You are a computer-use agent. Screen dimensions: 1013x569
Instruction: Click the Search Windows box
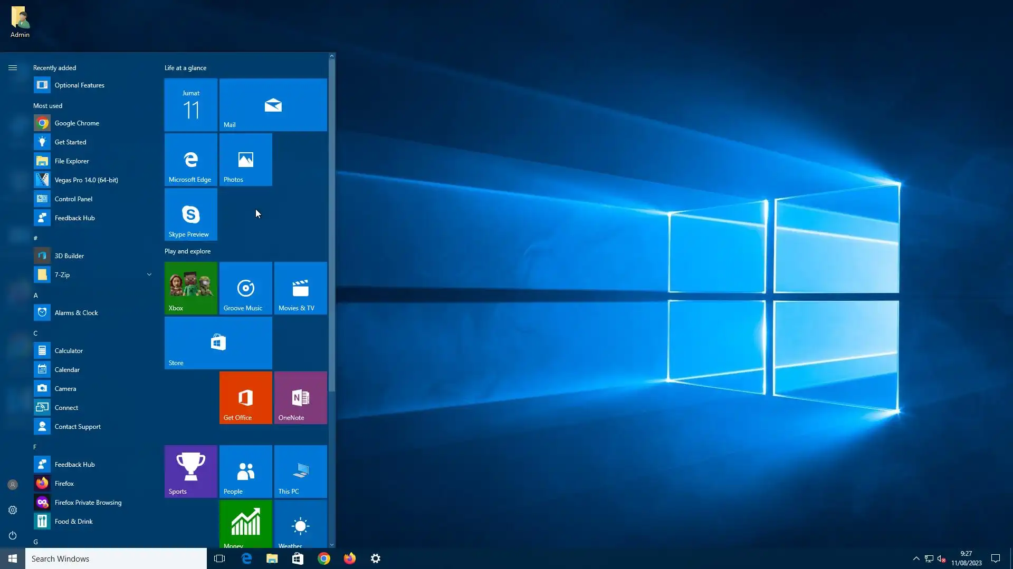(x=116, y=558)
